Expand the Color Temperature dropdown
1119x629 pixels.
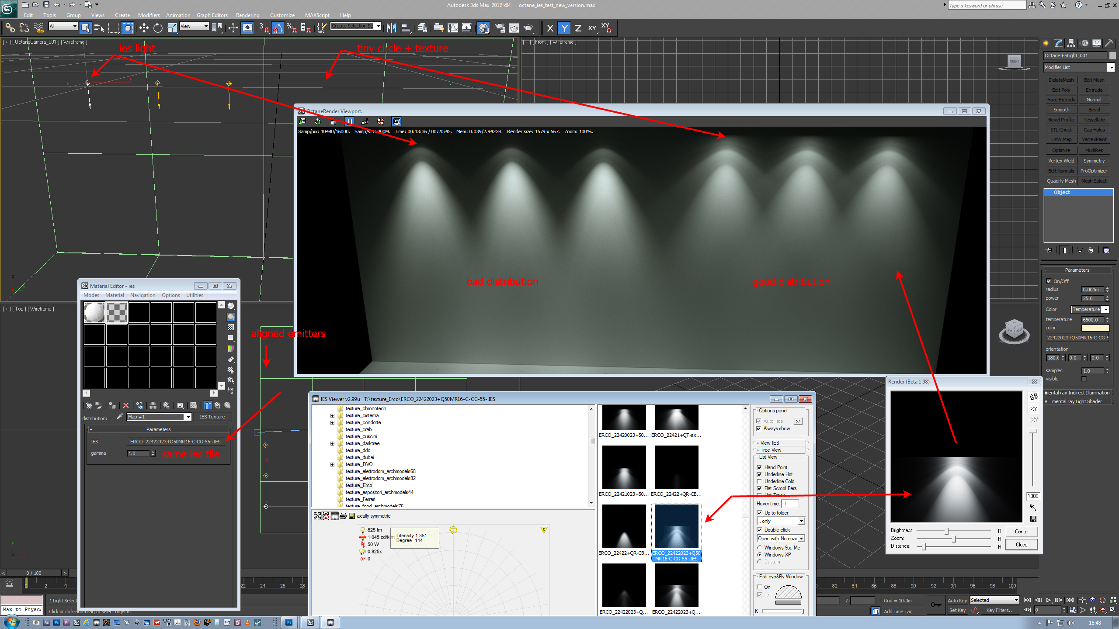click(1106, 309)
